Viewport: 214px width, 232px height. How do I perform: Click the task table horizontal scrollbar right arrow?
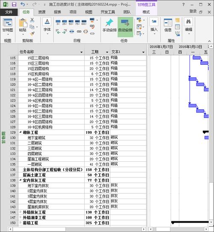[144, 229]
